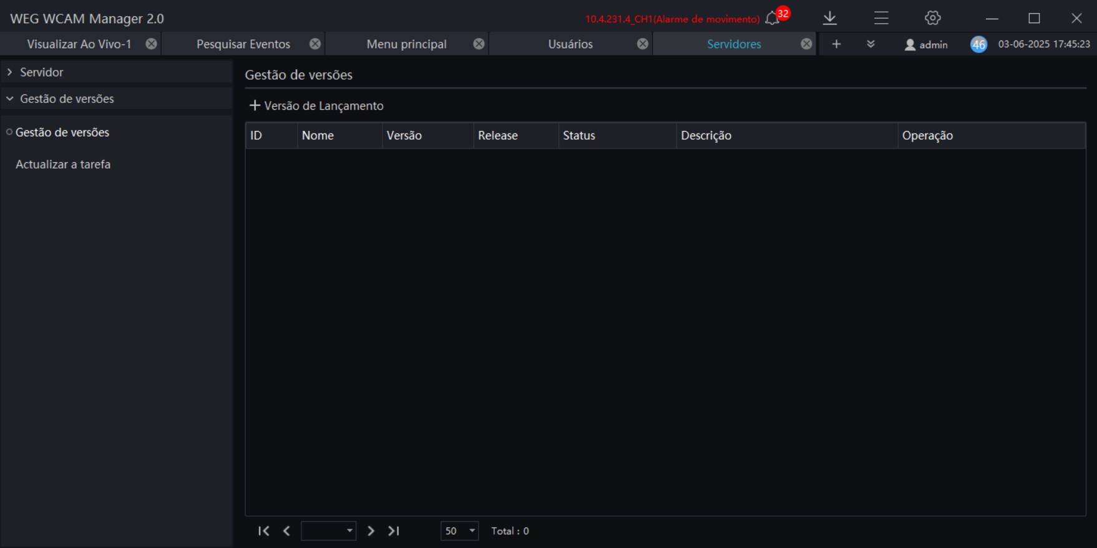
Task: Close the Menu principal tab
Action: pos(479,44)
